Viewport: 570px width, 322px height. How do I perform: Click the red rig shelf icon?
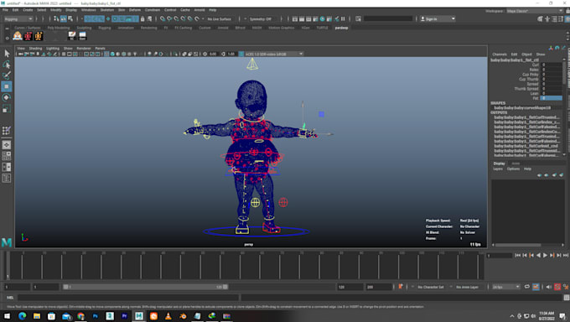coord(28,36)
